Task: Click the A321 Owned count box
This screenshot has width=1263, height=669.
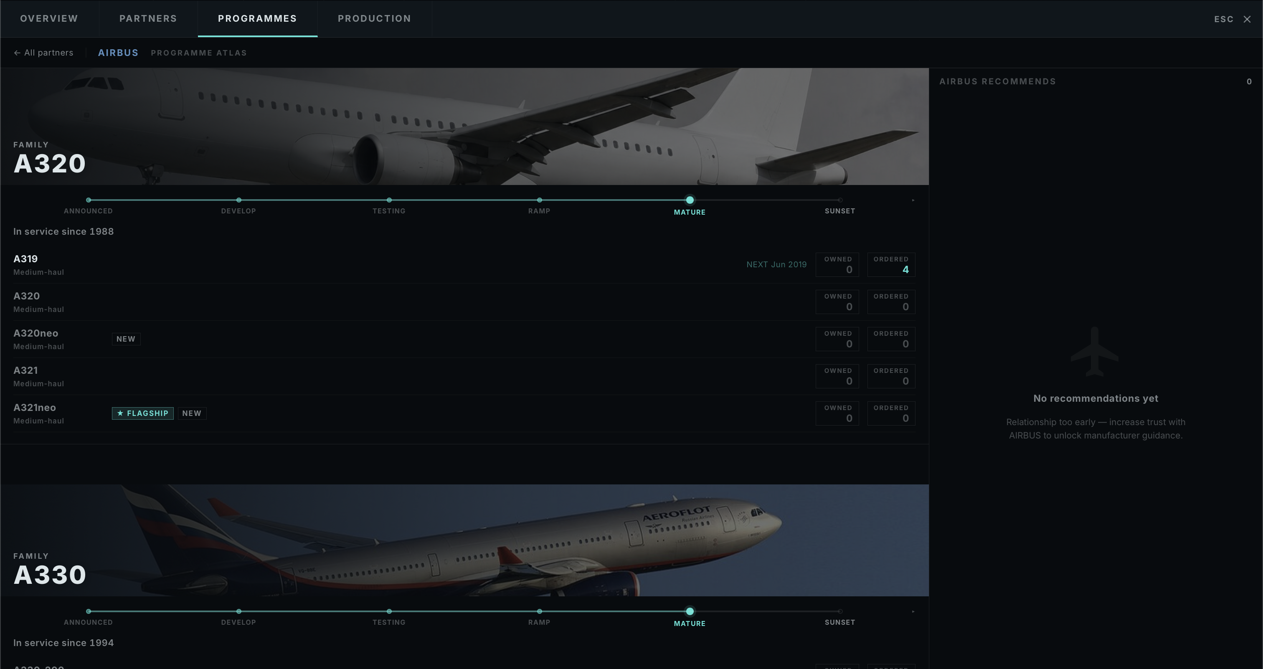Action: 837,376
